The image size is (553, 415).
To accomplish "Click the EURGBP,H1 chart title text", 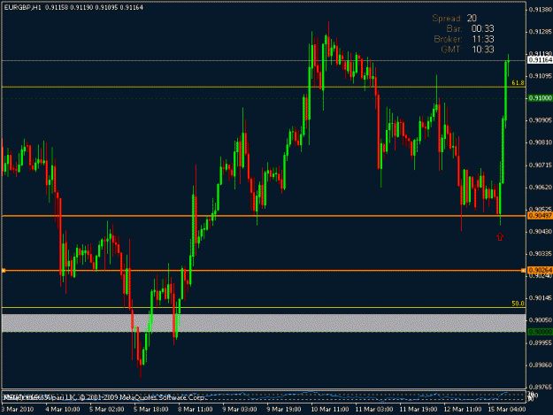I will 22,7.
